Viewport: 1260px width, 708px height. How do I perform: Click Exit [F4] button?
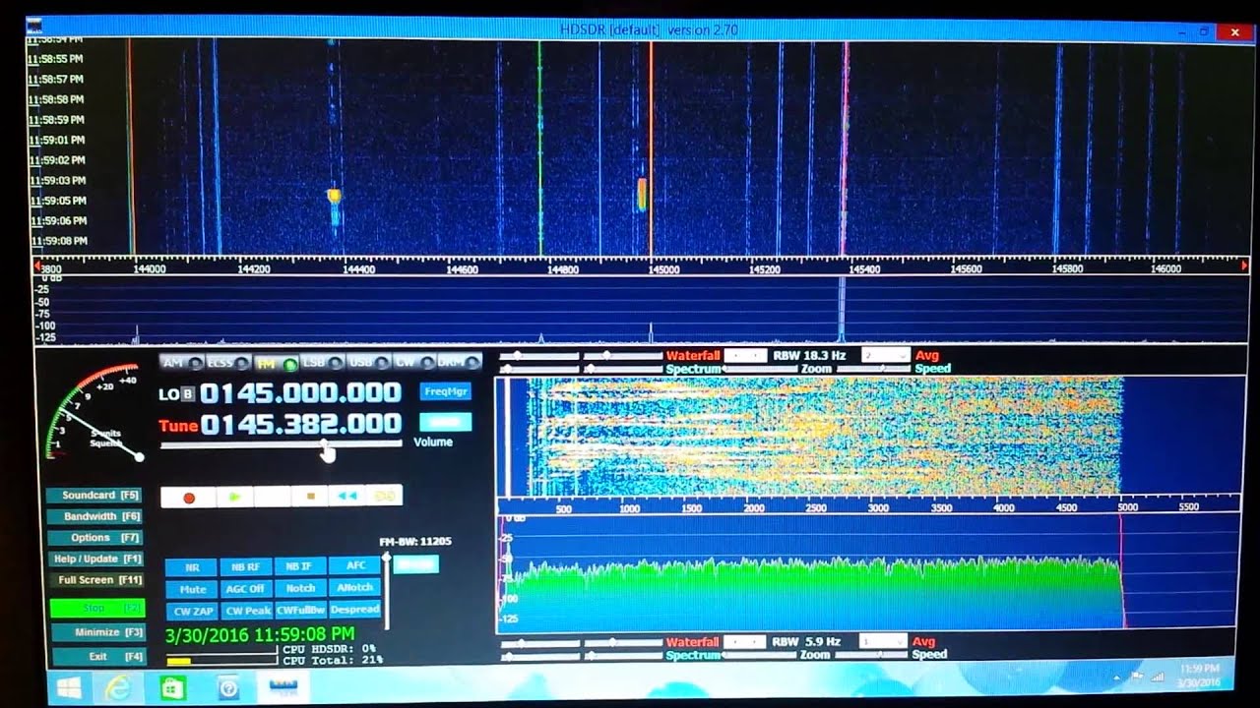click(96, 656)
